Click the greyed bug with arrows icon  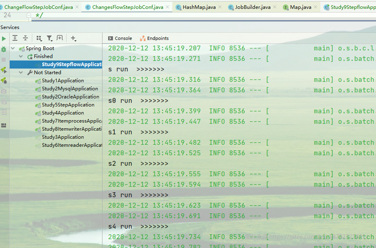click(4, 102)
